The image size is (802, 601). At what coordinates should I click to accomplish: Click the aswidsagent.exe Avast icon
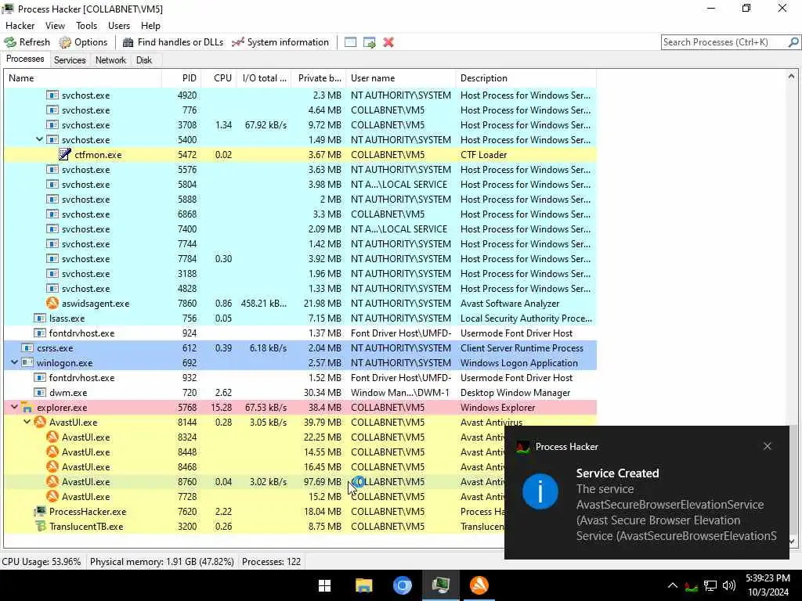(x=52, y=303)
